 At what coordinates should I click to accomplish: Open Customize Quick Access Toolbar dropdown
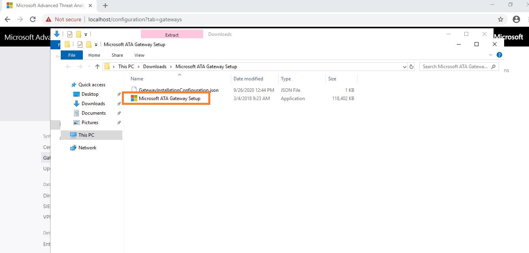[96, 45]
